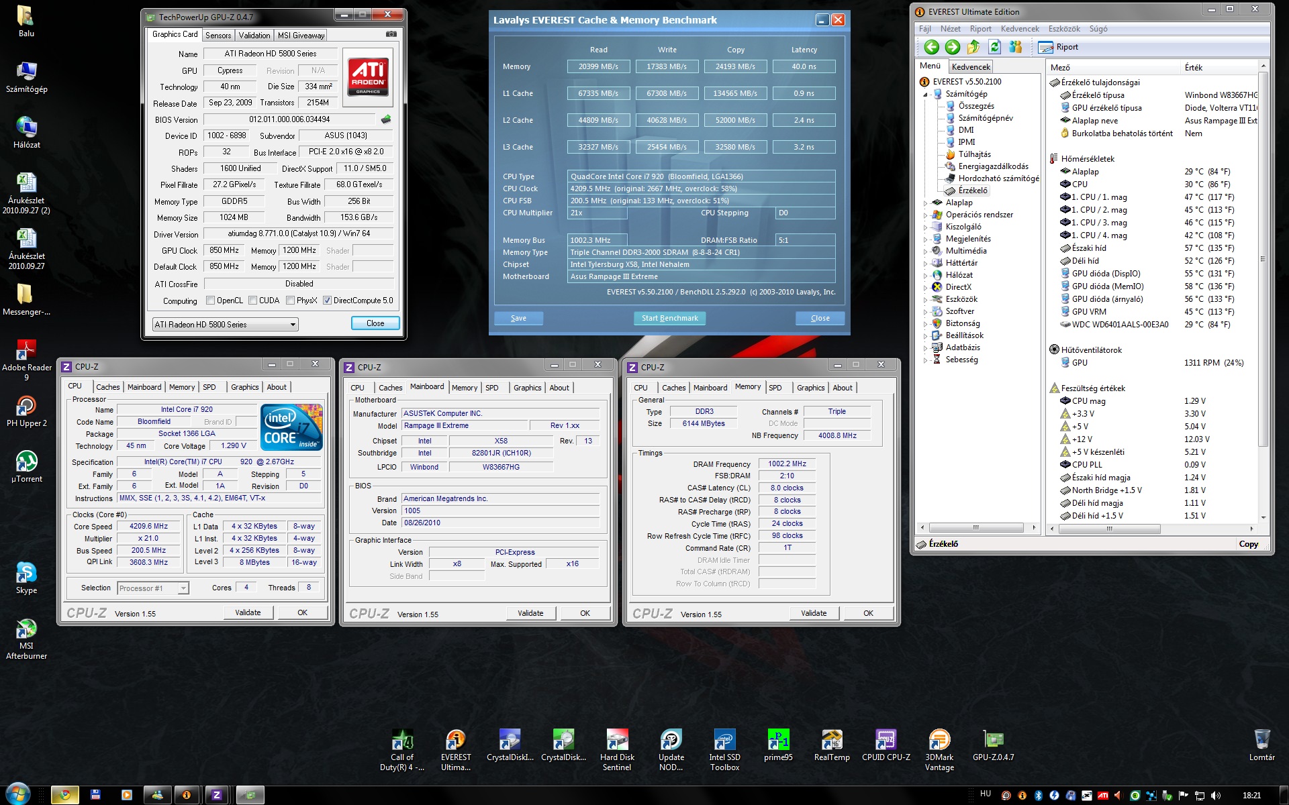Expand Sebesség tree node
This screenshot has width=1289, height=805.
(925, 360)
